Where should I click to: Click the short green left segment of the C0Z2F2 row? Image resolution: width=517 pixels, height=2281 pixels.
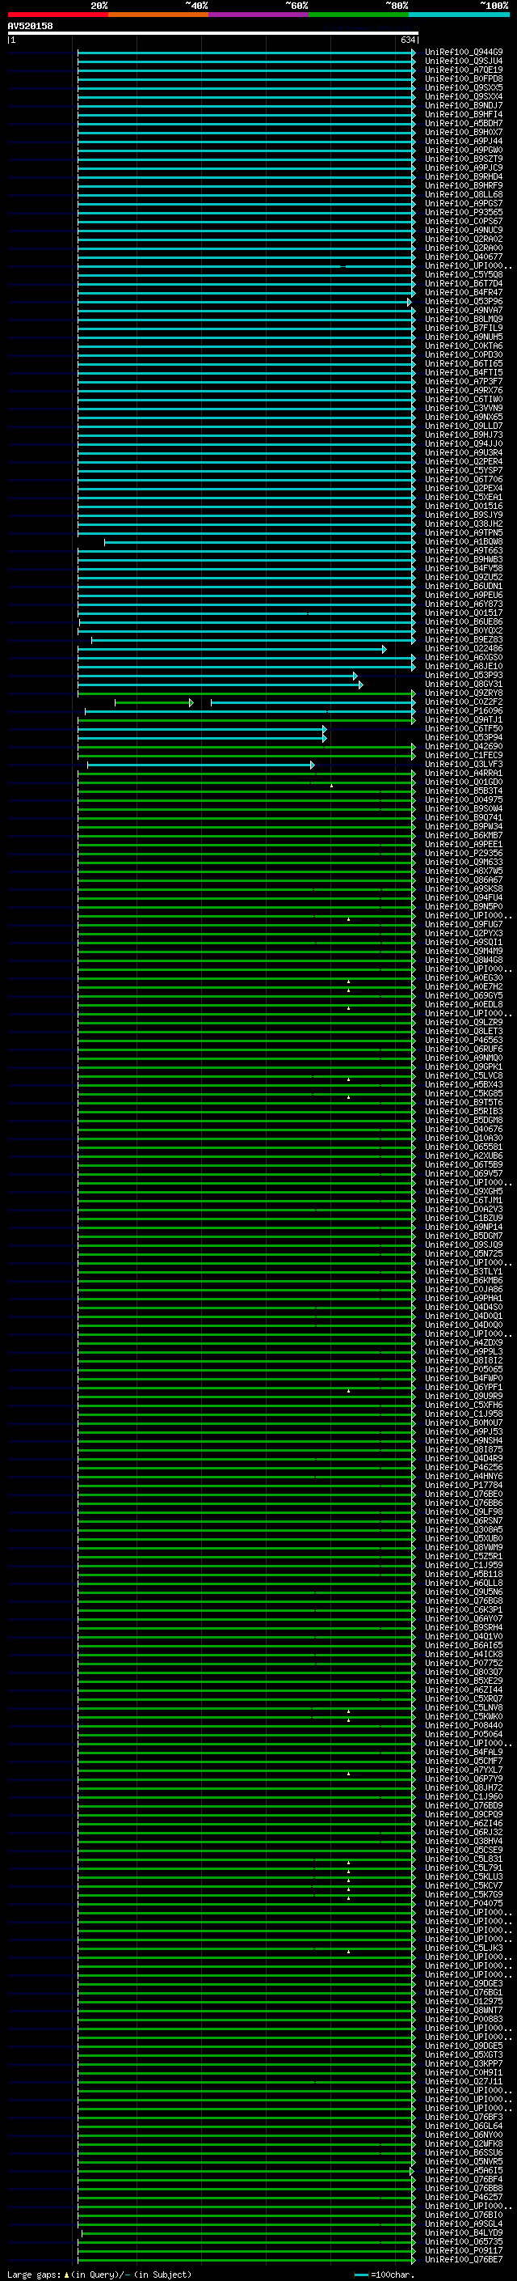point(153,703)
